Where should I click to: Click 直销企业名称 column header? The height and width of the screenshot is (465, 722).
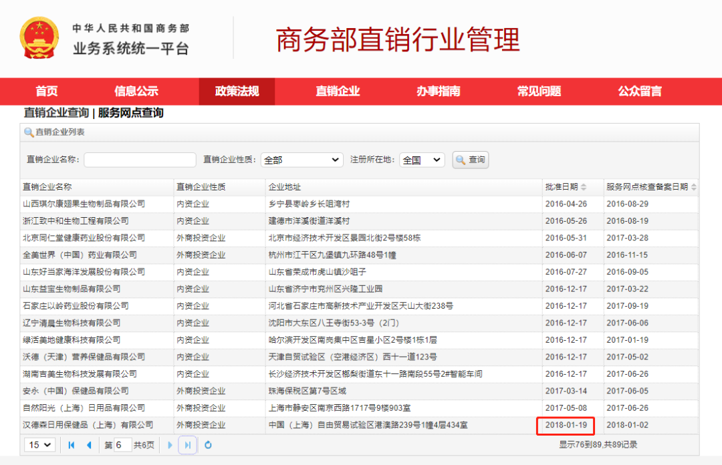tap(47, 187)
